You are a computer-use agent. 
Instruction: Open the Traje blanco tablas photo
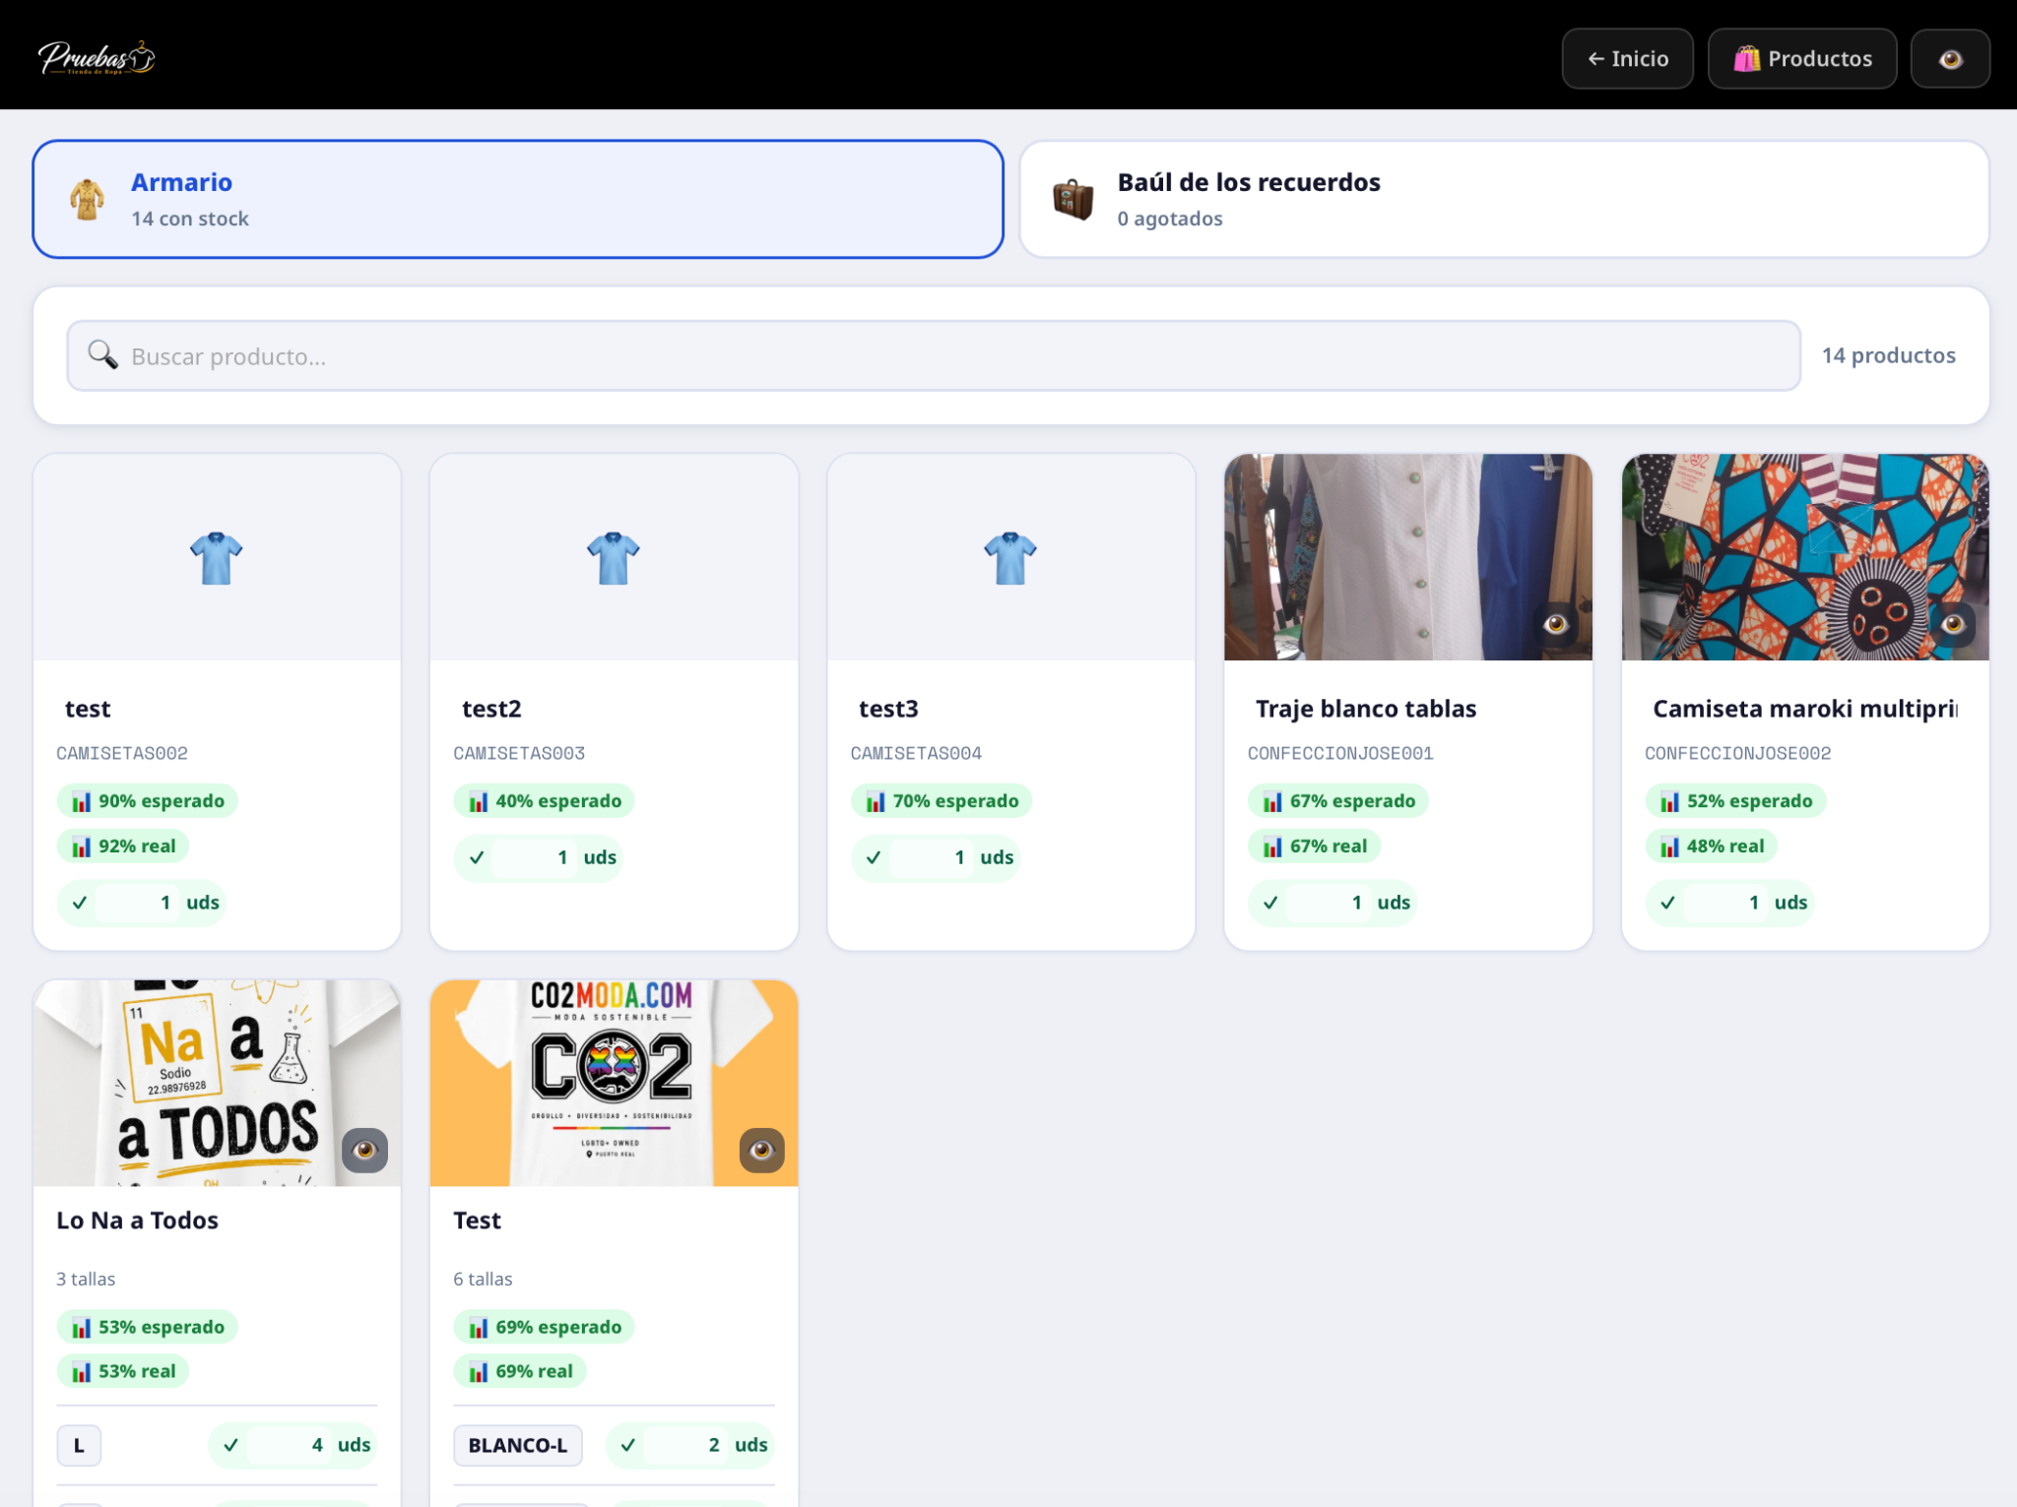[1407, 557]
